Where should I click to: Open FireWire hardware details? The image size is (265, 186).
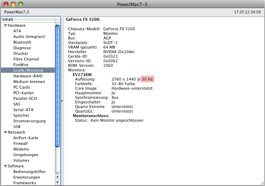[x=21, y=65]
